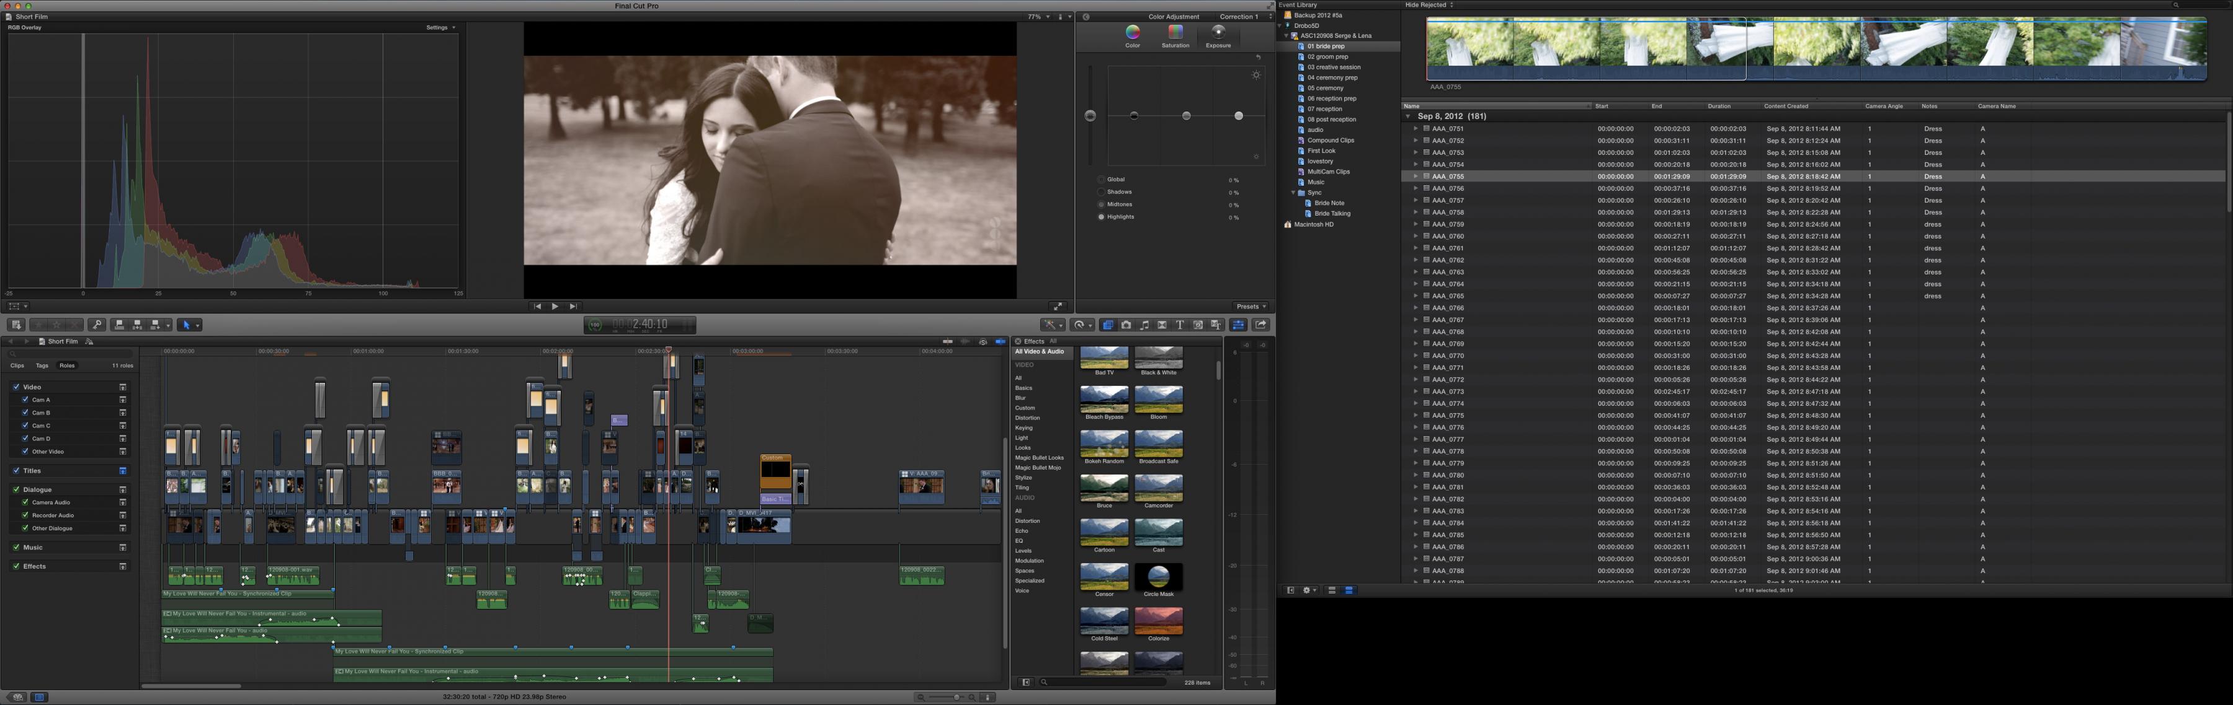Image resolution: width=2233 pixels, height=705 pixels.
Task: Open the Titles browser icon
Action: pyautogui.click(x=1180, y=325)
